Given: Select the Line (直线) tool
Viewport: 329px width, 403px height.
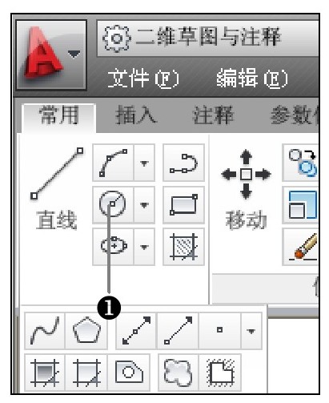Looking at the screenshot, I should point(56,187).
